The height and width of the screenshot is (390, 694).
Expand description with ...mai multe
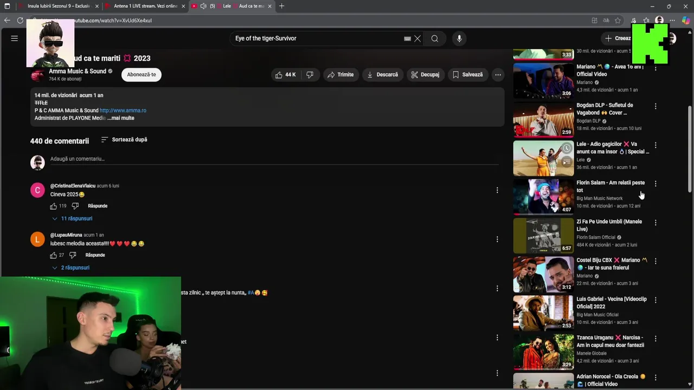pos(121,118)
